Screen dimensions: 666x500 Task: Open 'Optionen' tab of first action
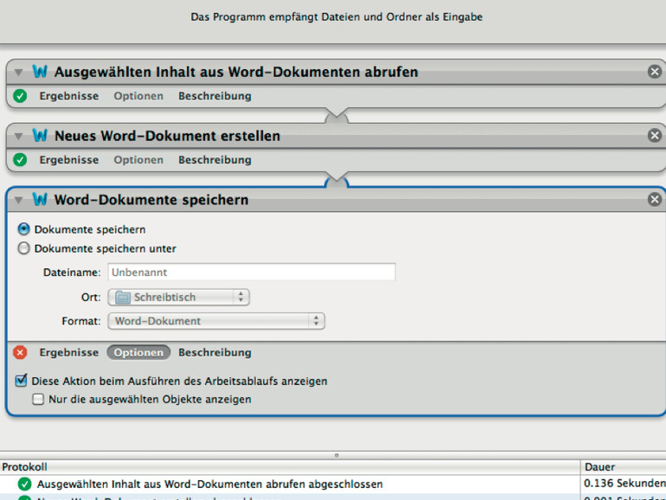(x=138, y=96)
